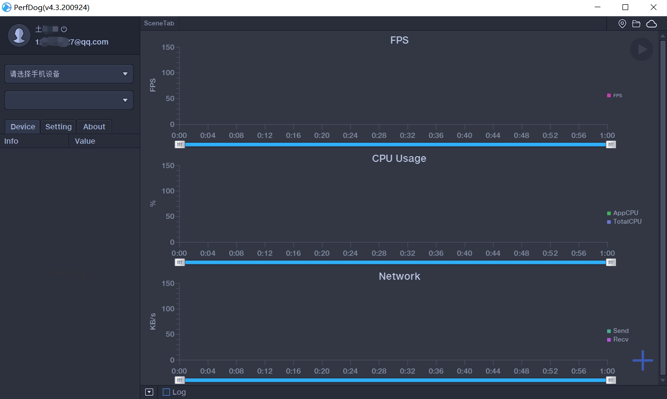Image resolution: width=667 pixels, height=399 pixels.
Task: Expand the empty app selection dropdown
Action: click(69, 100)
